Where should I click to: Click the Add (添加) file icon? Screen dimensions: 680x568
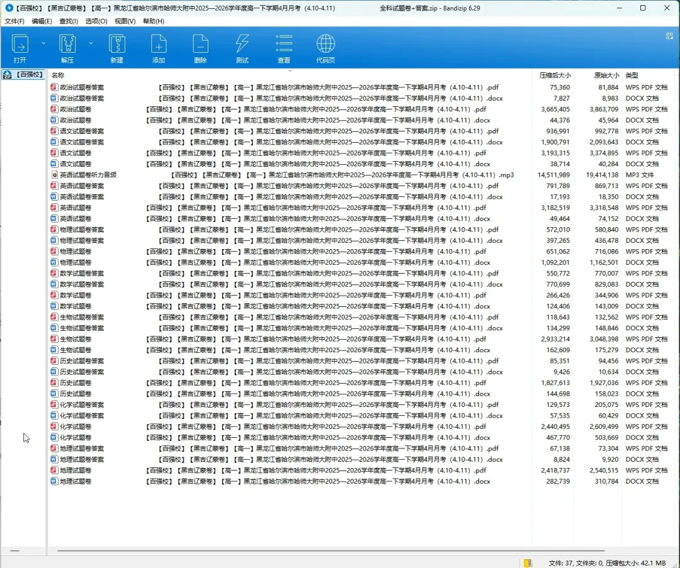pos(159,48)
